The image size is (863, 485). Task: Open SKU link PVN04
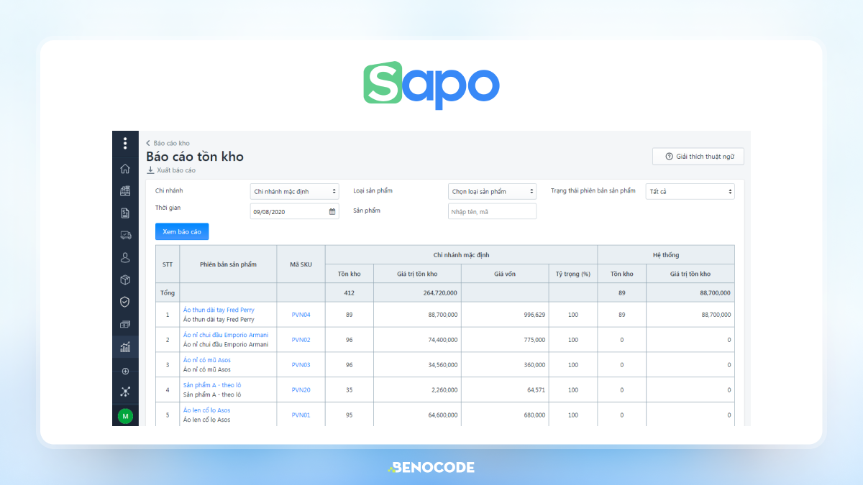pyautogui.click(x=301, y=315)
